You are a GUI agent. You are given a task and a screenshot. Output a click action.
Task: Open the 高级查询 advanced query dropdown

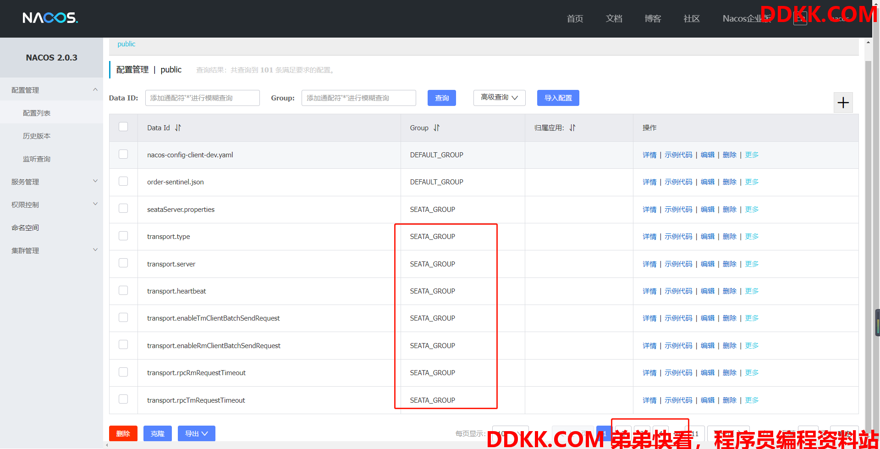click(499, 98)
